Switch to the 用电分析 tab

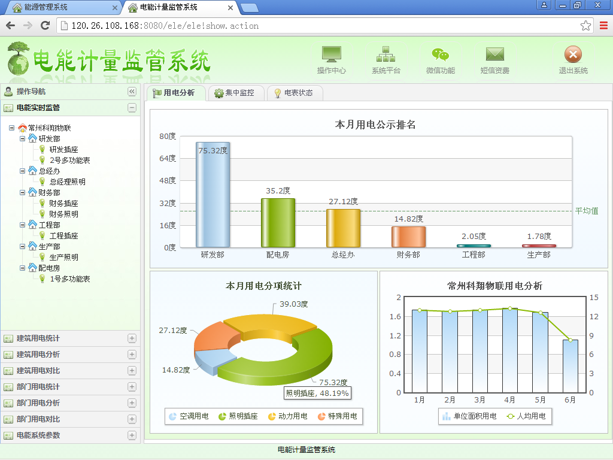tap(176, 93)
